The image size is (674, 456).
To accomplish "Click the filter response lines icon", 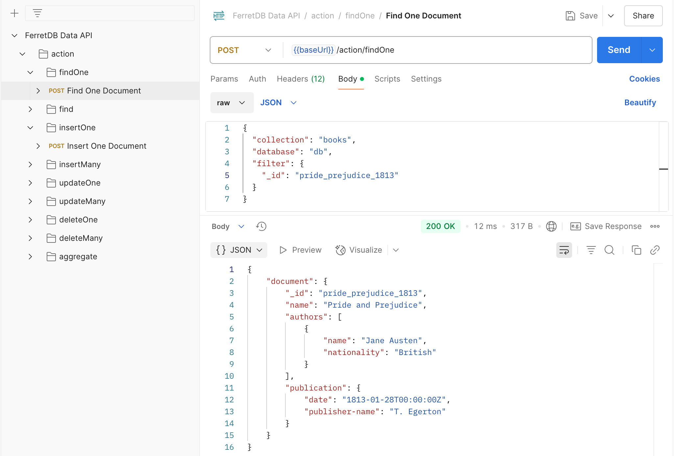I will (591, 250).
